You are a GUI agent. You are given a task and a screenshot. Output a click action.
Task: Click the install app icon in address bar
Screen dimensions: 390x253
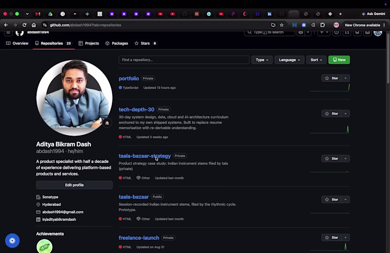(273, 25)
